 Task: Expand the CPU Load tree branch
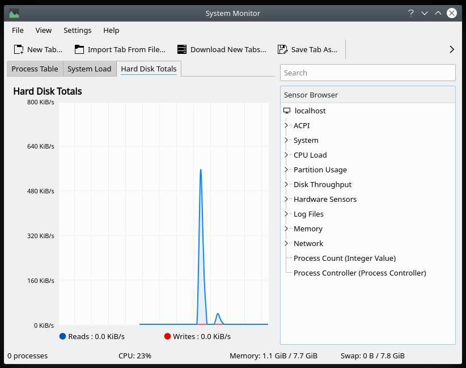287,155
